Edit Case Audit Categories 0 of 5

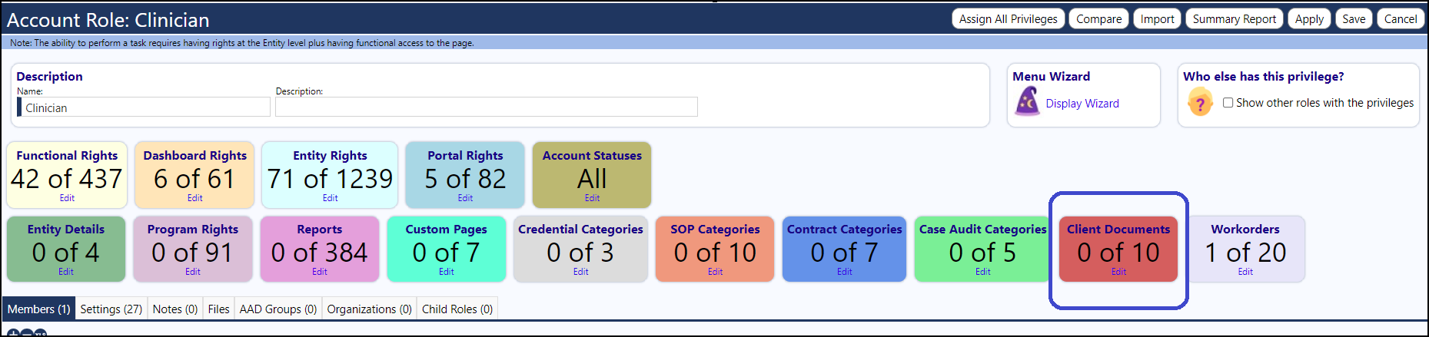tap(982, 272)
